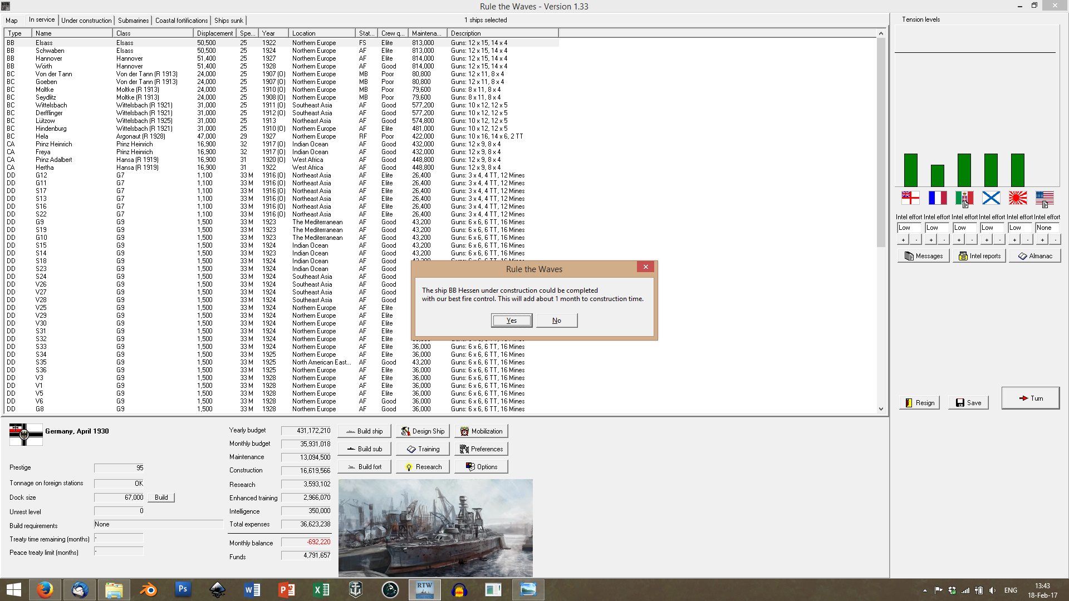The image size is (1069, 601).
Task: Open the Almanac book button
Action: tap(1035, 256)
